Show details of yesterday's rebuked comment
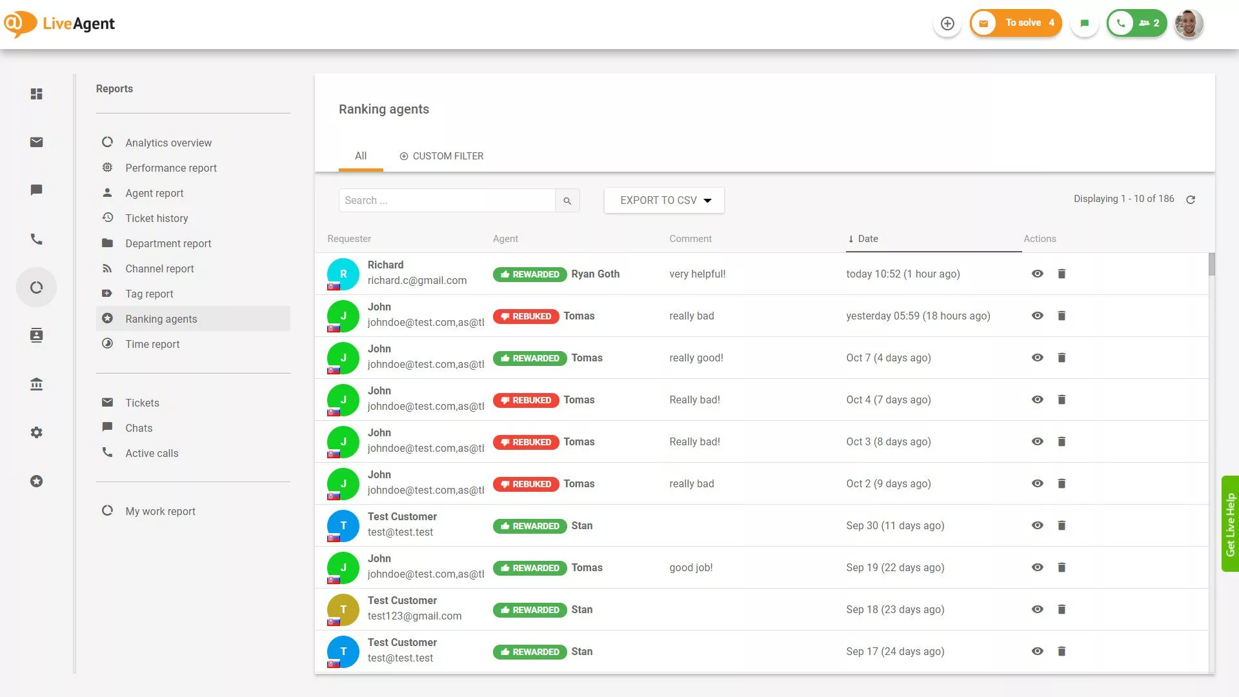Image resolution: width=1239 pixels, height=697 pixels. coord(1037,316)
